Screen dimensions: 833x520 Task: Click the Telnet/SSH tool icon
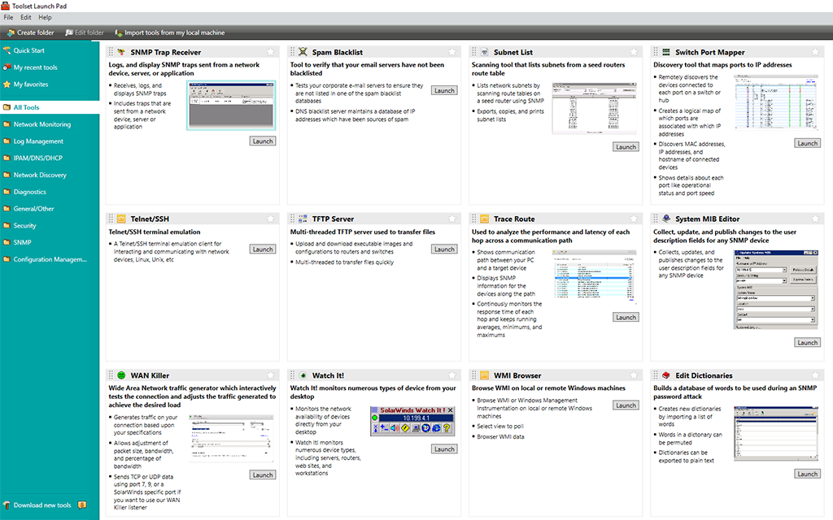pyautogui.click(x=121, y=218)
